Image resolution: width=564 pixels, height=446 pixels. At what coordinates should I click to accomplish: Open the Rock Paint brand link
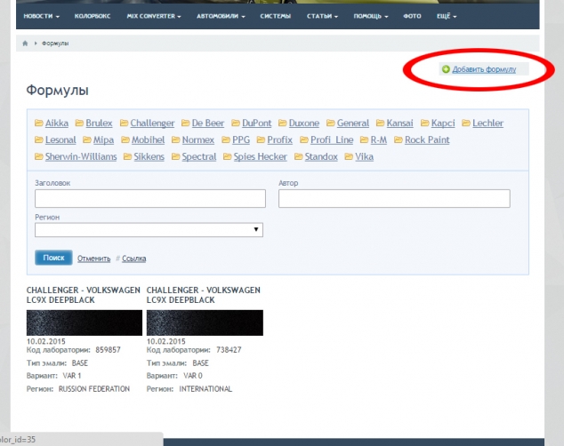pos(427,139)
